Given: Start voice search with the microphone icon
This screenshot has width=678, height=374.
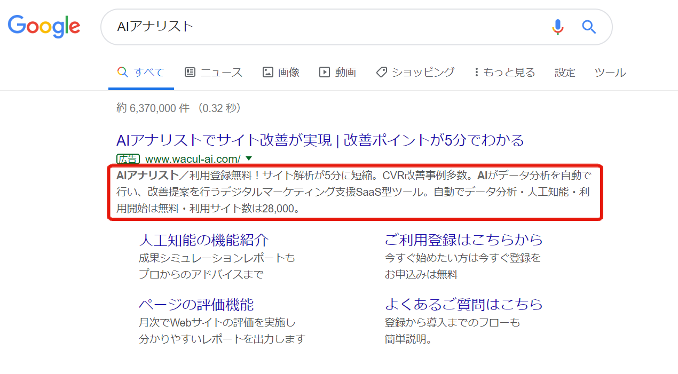Looking at the screenshot, I should point(558,27).
